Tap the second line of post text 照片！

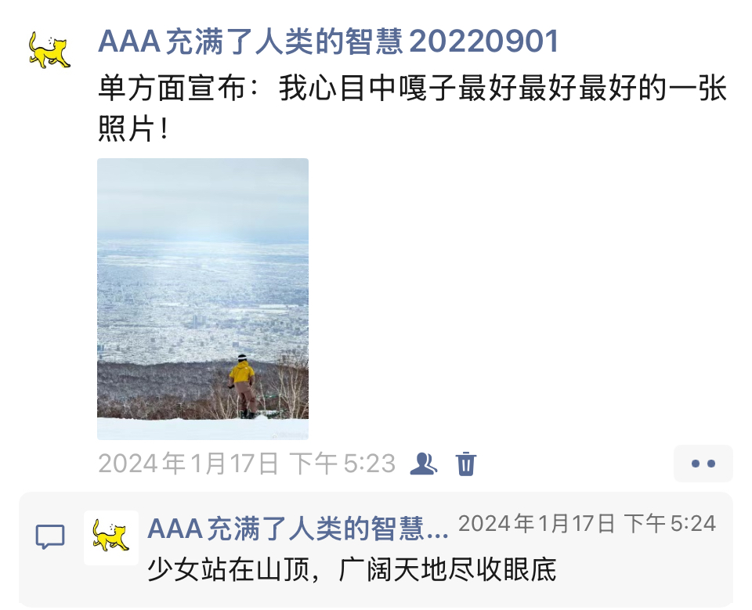coord(134,129)
